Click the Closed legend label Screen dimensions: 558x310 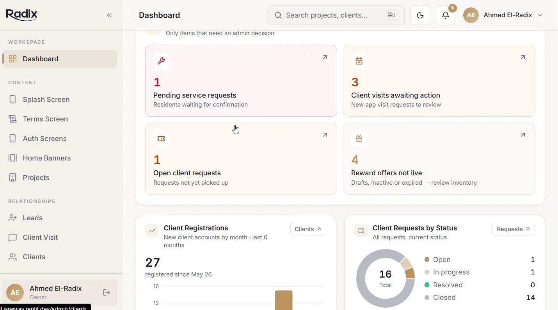444,298
